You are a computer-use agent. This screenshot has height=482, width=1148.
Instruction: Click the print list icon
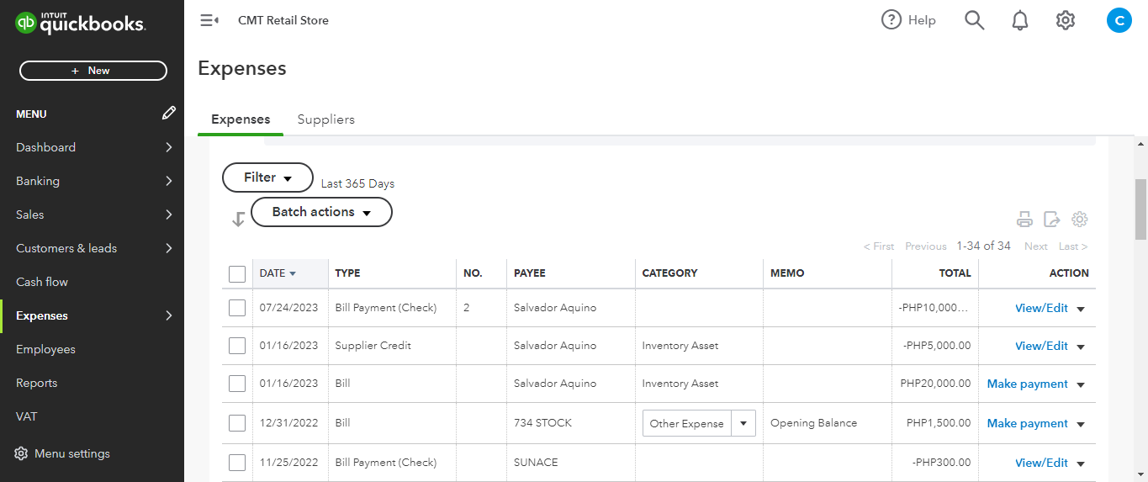(1024, 220)
